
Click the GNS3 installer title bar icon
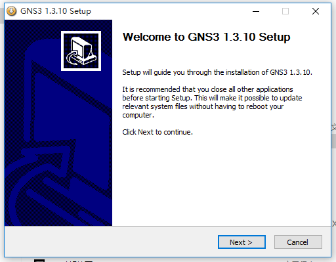11,11
